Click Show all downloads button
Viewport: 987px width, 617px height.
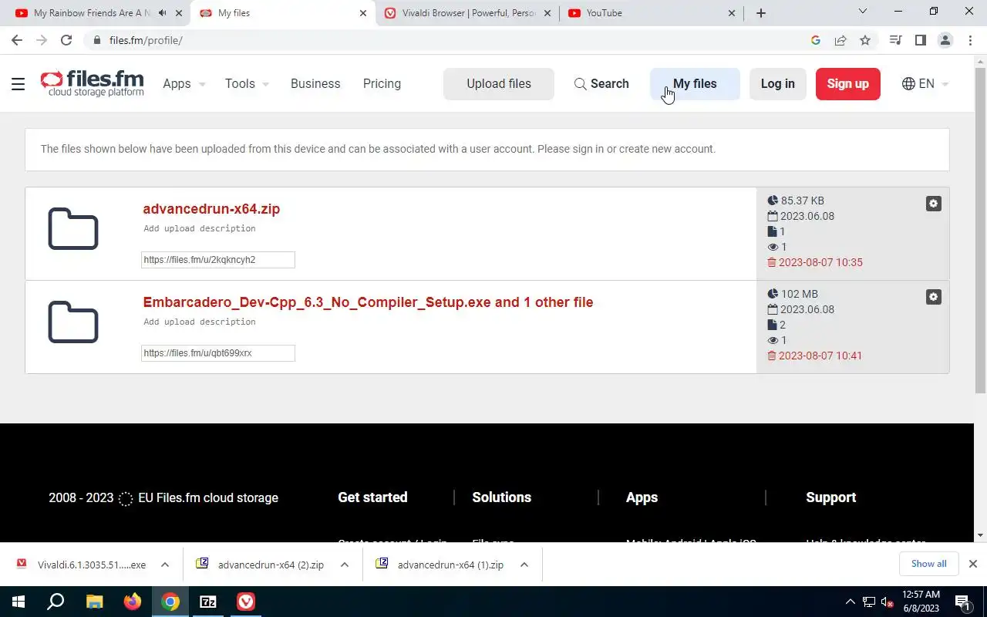[928, 564]
